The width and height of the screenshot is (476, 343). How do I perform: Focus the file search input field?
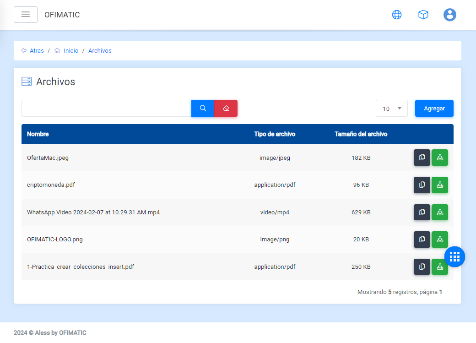(106, 109)
